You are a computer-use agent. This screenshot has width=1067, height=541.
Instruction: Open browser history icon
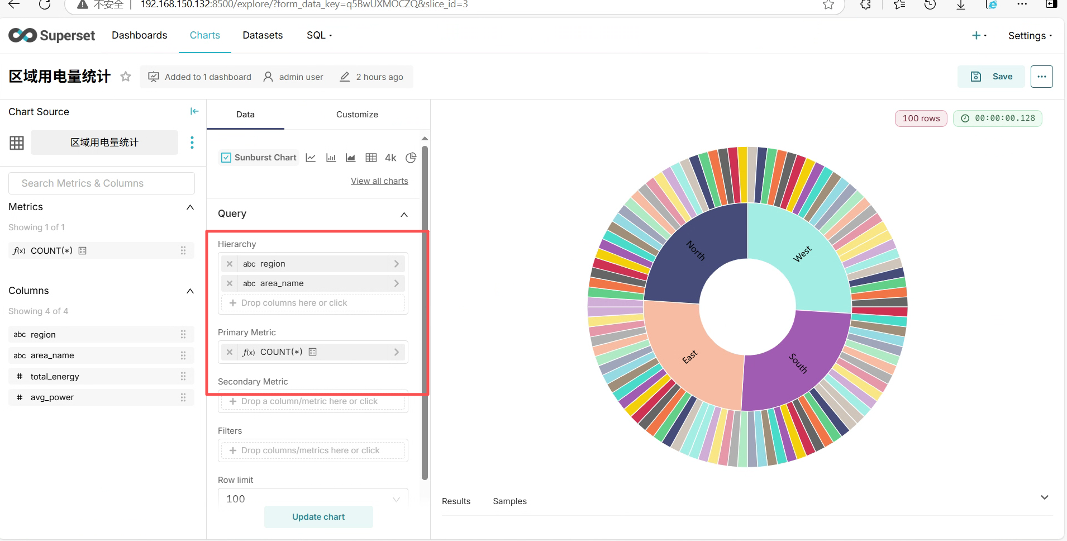click(930, 4)
